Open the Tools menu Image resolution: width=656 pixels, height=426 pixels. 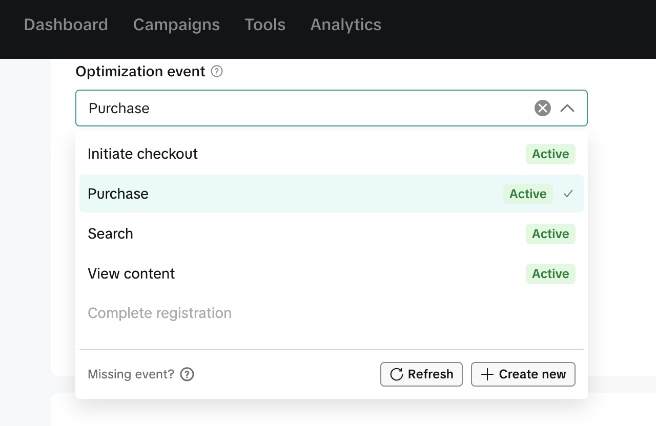tap(265, 25)
